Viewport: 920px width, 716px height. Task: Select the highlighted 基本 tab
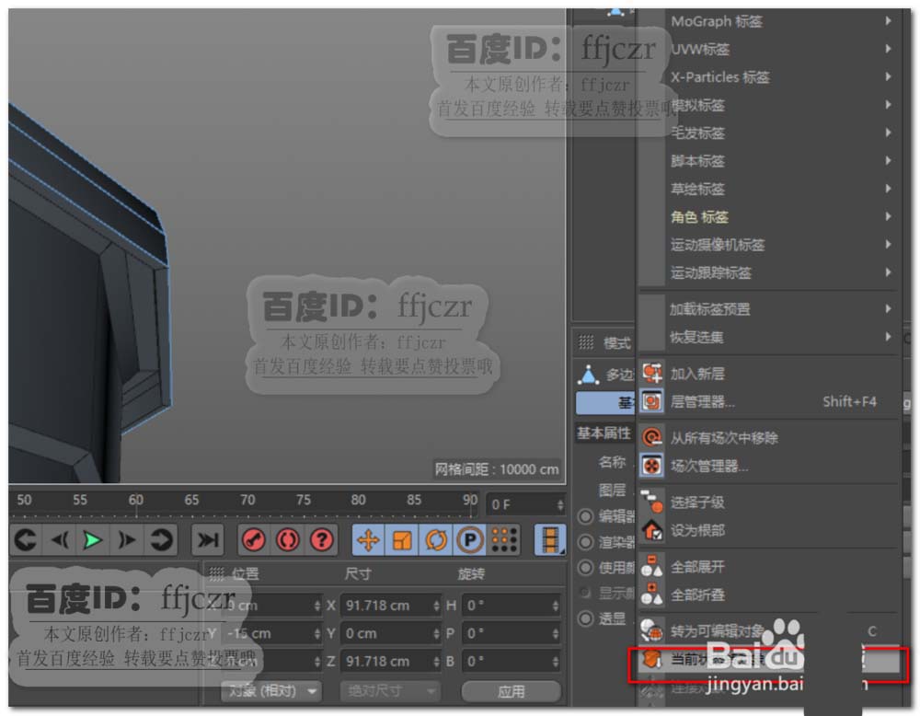[605, 402]
